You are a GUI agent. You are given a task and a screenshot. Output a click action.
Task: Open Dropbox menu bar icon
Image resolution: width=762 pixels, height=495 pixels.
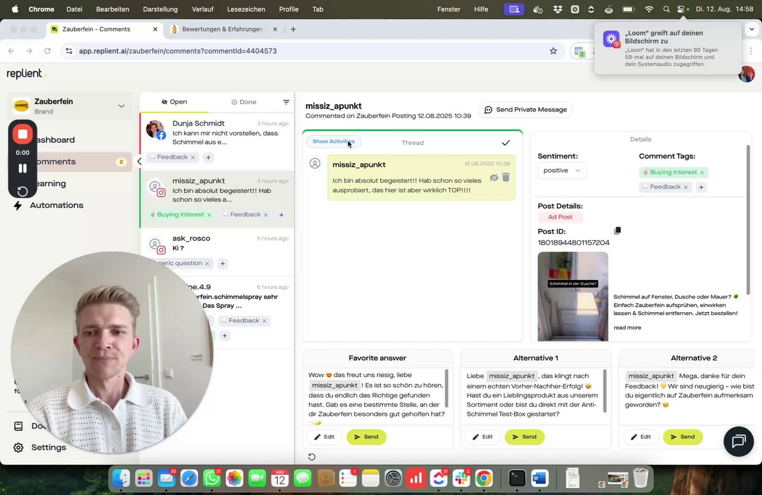[x=557, y=9]
